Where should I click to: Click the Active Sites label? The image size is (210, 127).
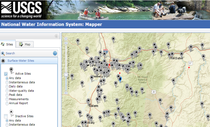(23, 74)
